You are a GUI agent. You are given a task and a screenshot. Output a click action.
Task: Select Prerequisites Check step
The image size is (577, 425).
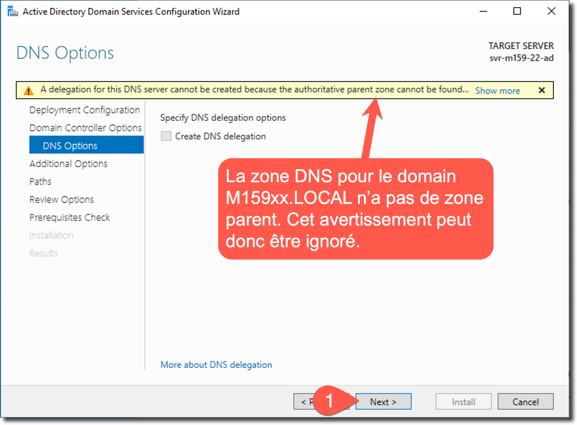(70, 217)
